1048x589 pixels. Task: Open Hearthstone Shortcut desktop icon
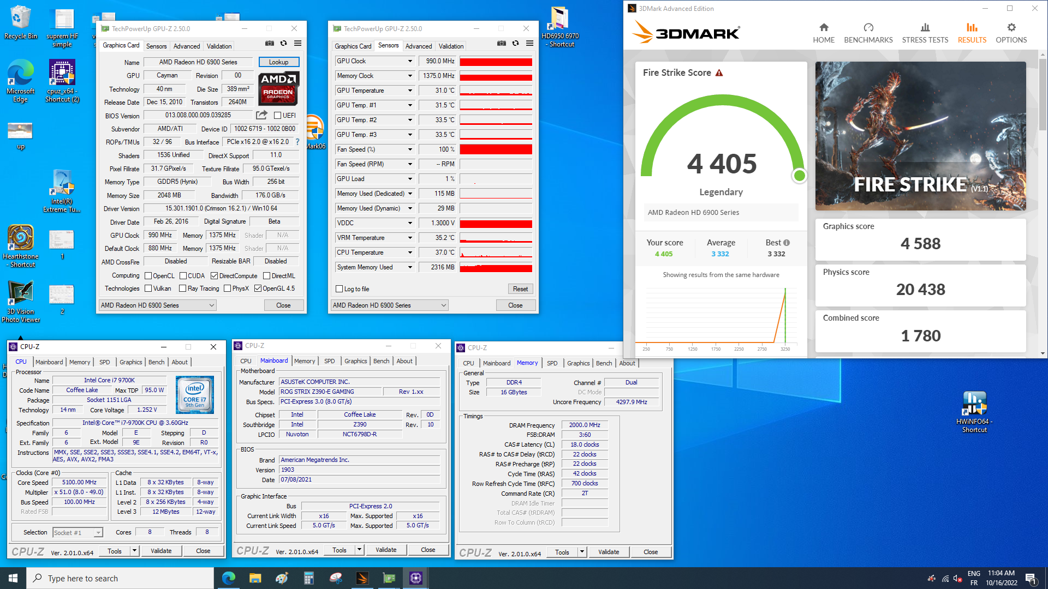[21, 246]
